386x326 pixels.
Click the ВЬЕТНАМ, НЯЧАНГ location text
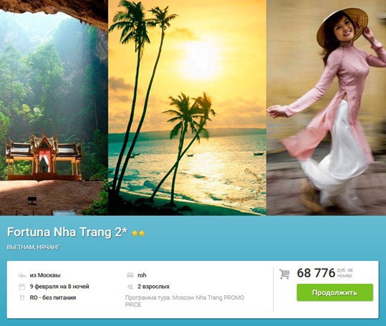33,247
